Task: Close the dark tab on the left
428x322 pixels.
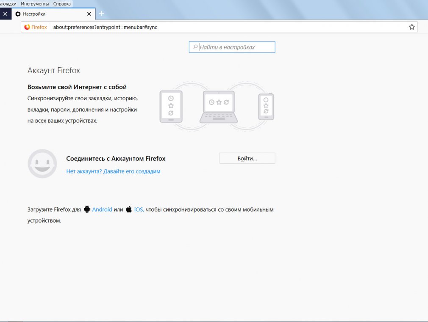Action: (5, 14)
